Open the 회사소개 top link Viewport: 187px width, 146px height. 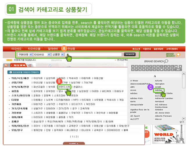(x=136, y=49)
